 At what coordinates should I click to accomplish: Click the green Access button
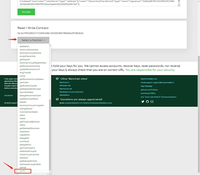[26, 12]
